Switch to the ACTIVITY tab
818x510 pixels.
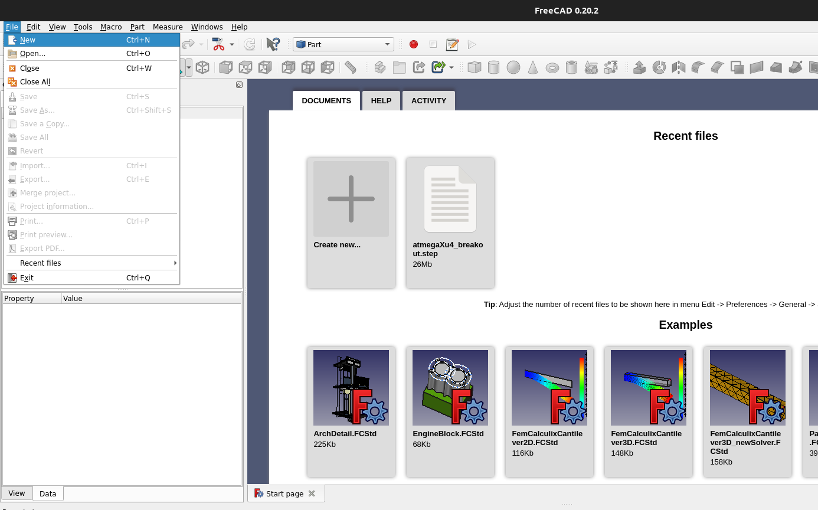[428, 100]
